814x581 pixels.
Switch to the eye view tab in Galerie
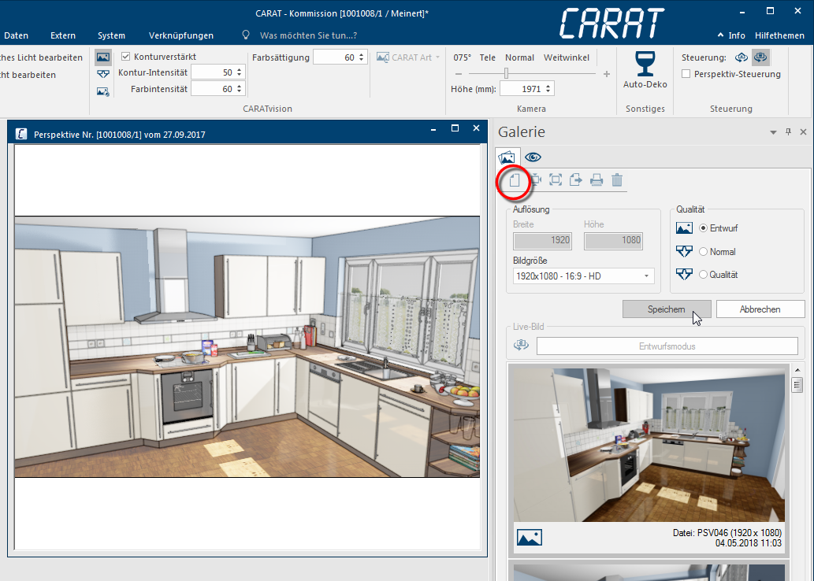click(x=533, y=157)
